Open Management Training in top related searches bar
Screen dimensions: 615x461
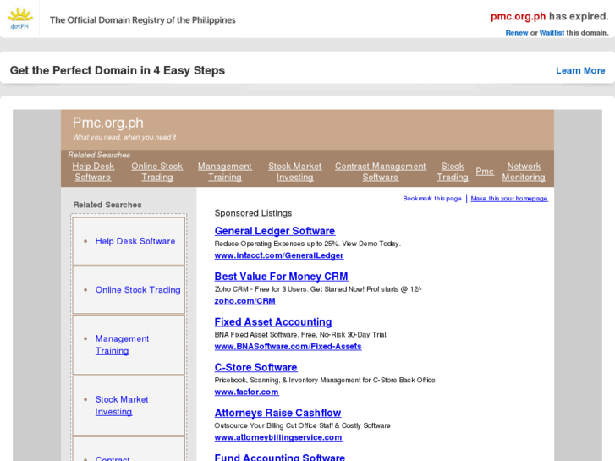[225, 172]
